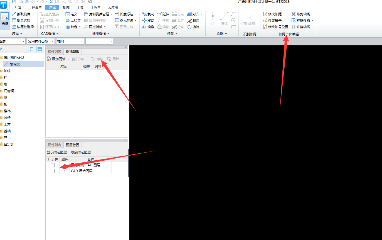The width and height of the screenshot is (382, 240).
Task: Click the 旋转 rotate tool
Action: [193, 27]
